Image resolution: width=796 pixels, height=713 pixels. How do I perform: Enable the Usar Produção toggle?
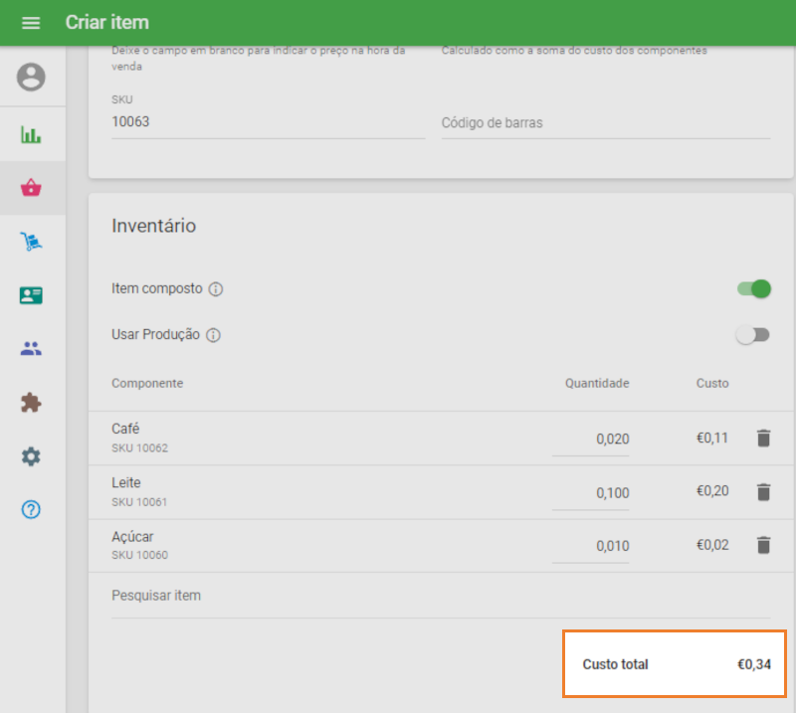click(x=752, y=335)
